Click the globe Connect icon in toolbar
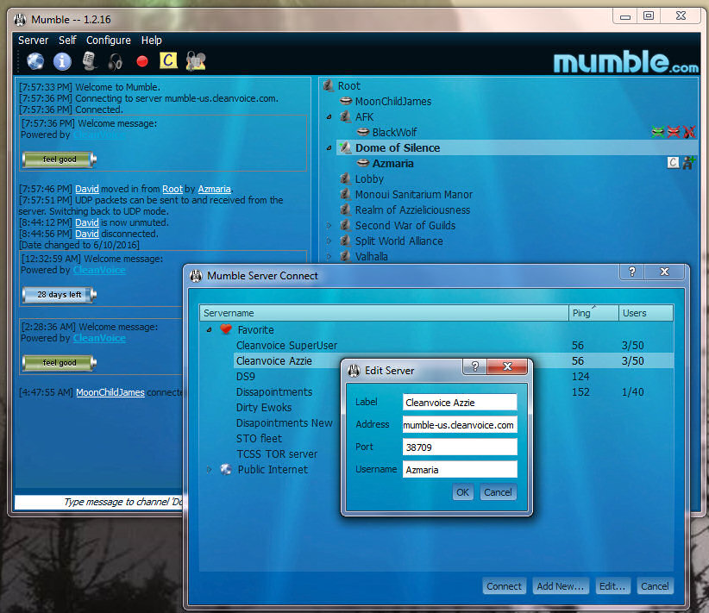 point(35,61)
